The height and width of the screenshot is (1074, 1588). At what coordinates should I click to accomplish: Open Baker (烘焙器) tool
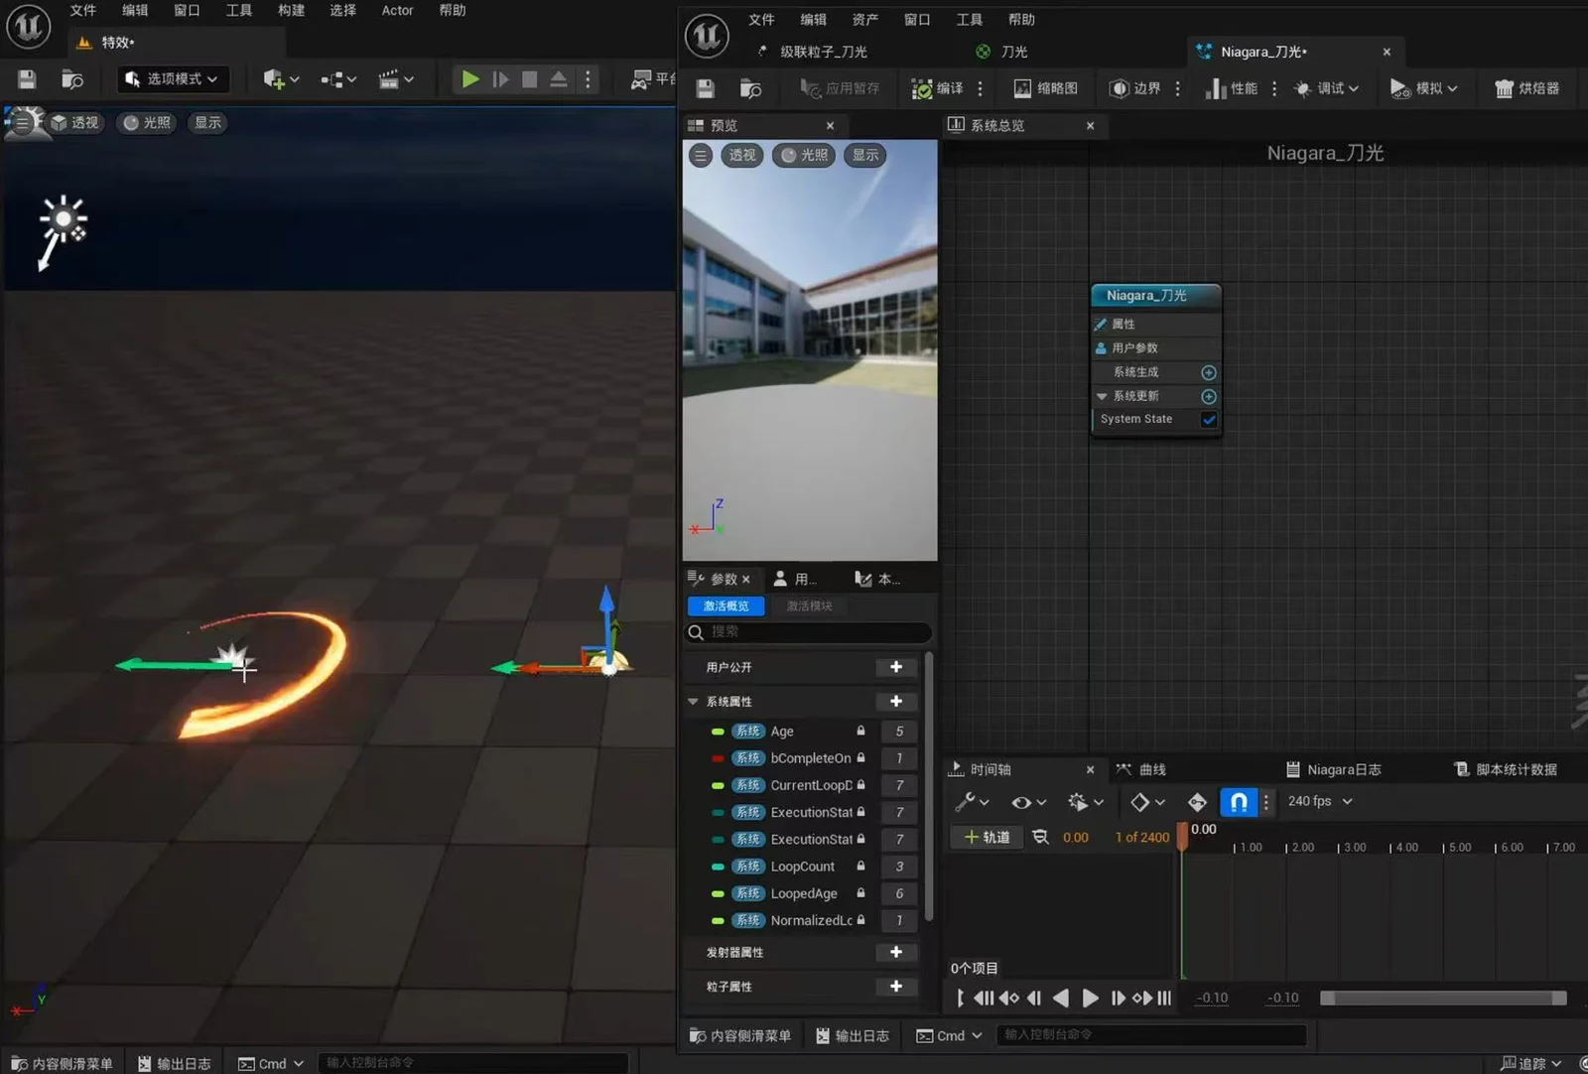pyautogui.click(x=1527, y=88)
